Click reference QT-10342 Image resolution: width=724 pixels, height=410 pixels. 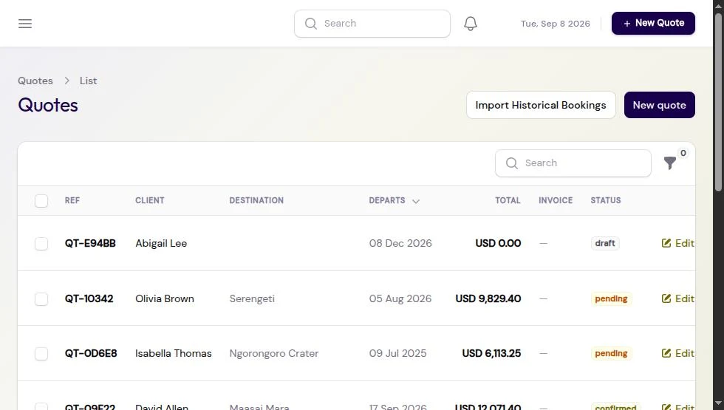89,298
